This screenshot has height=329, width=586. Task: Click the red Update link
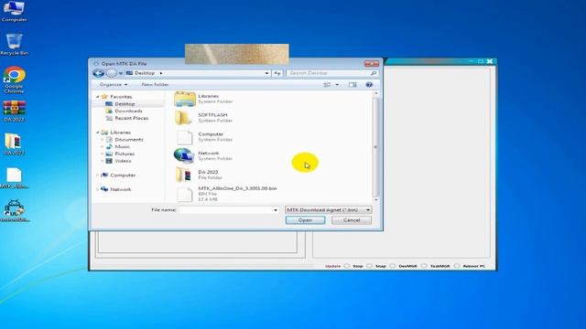coord(332,266)
